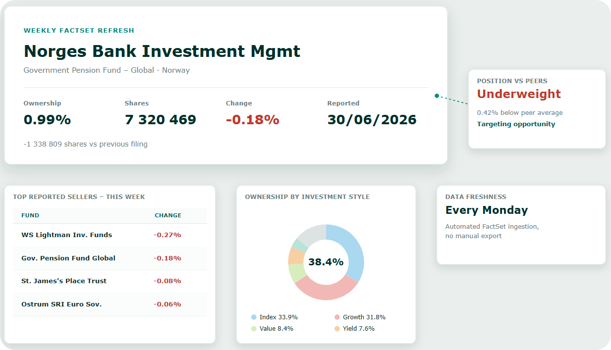Select the Ostrum SRI Euro Sov. row
Screen dimensions: 611x350
(110, 304)
